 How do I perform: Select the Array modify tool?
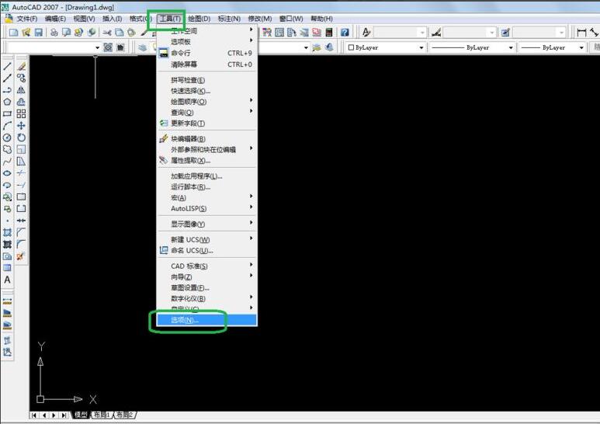coord(22,113)
